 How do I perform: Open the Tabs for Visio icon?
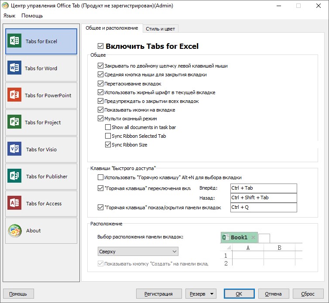click(x=14, y=149)
